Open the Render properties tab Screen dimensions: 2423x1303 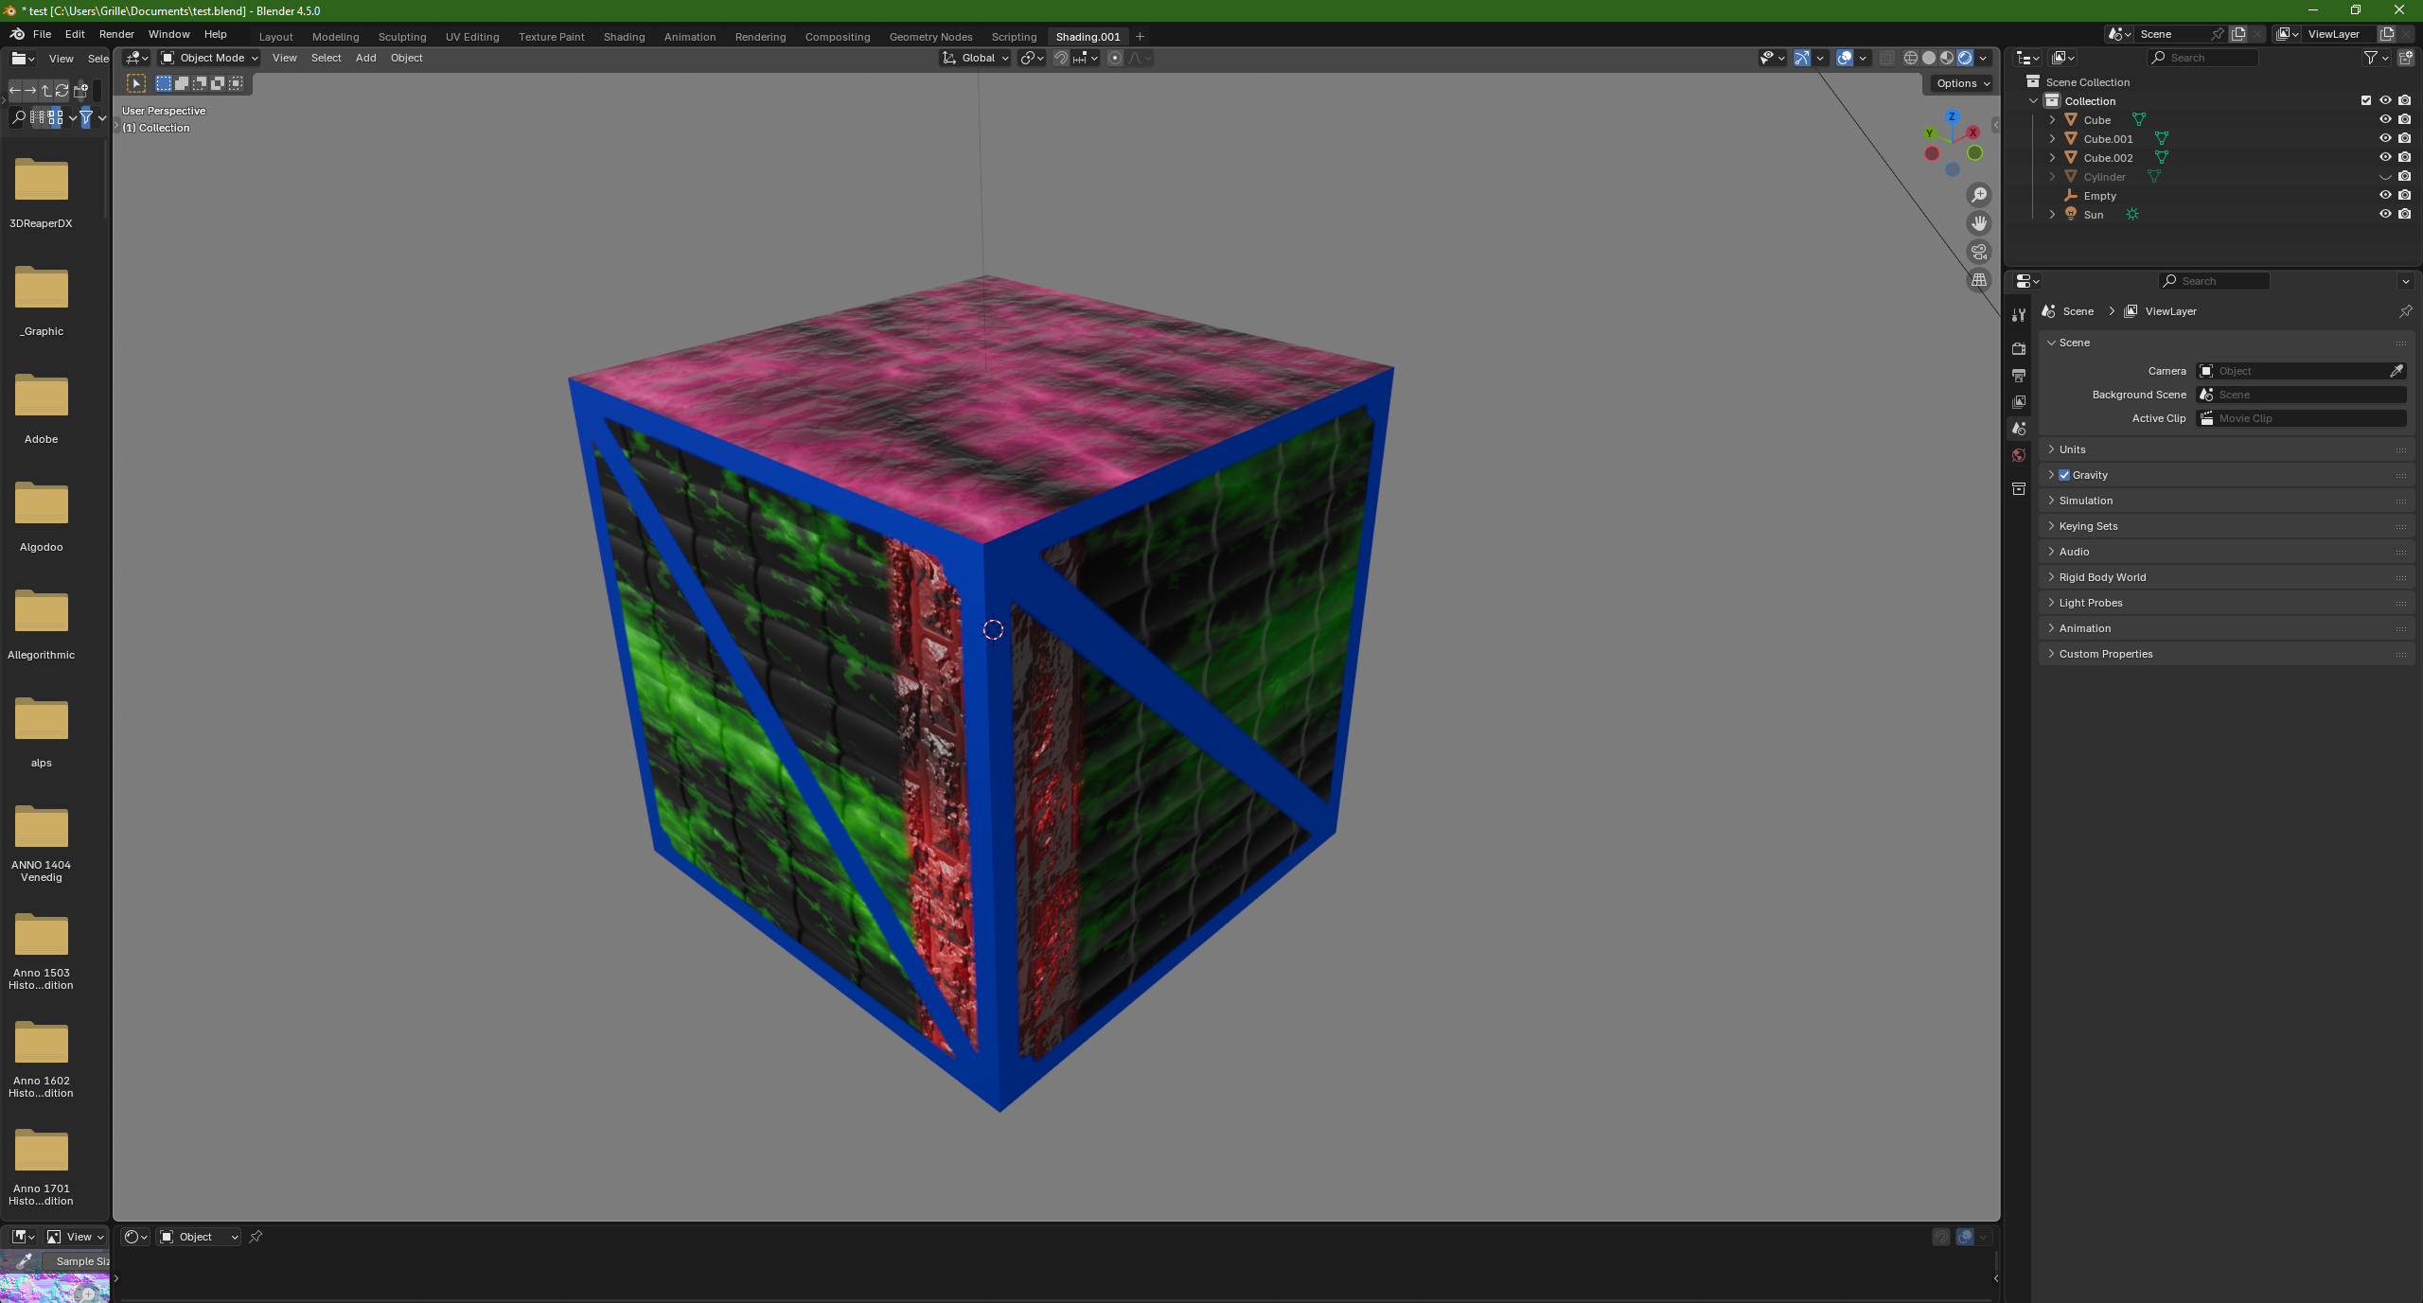pos(2019,348)
